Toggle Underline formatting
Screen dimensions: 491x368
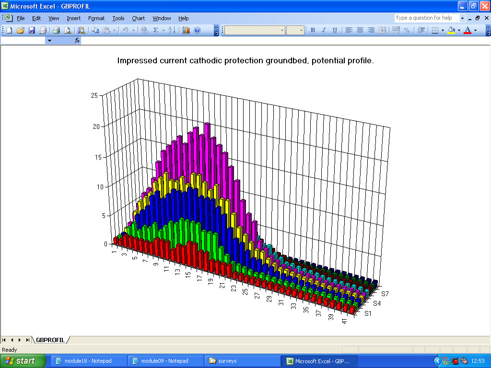pyautogui.click(x=335, y=30)
